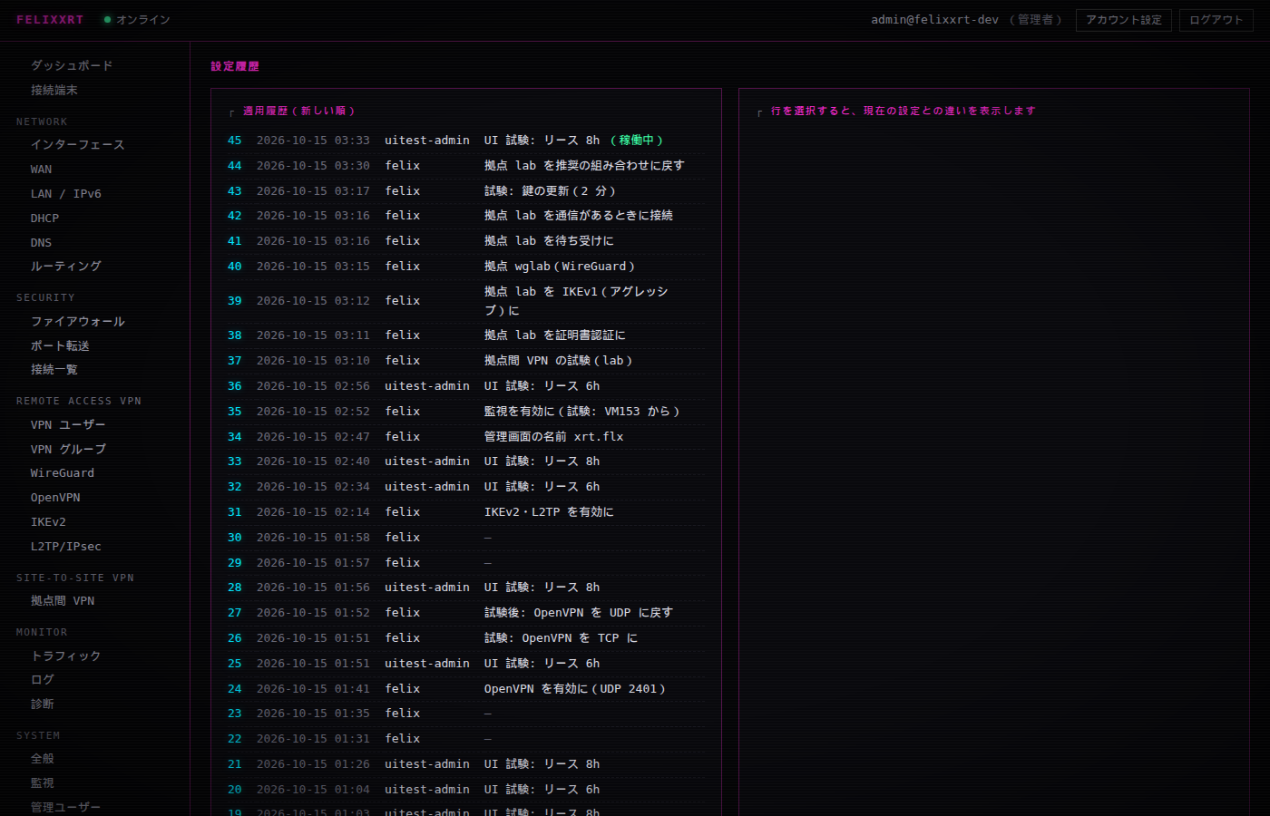Open IKEv2 settings
The image size is (1270, 816).
click(x=48, y=522)
